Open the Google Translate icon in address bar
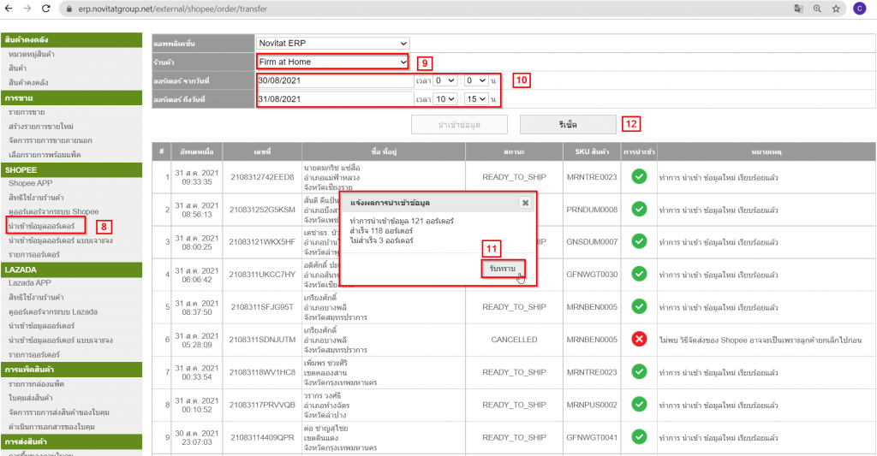This screenshot has height=456, width=877. [x=799, y=9]
